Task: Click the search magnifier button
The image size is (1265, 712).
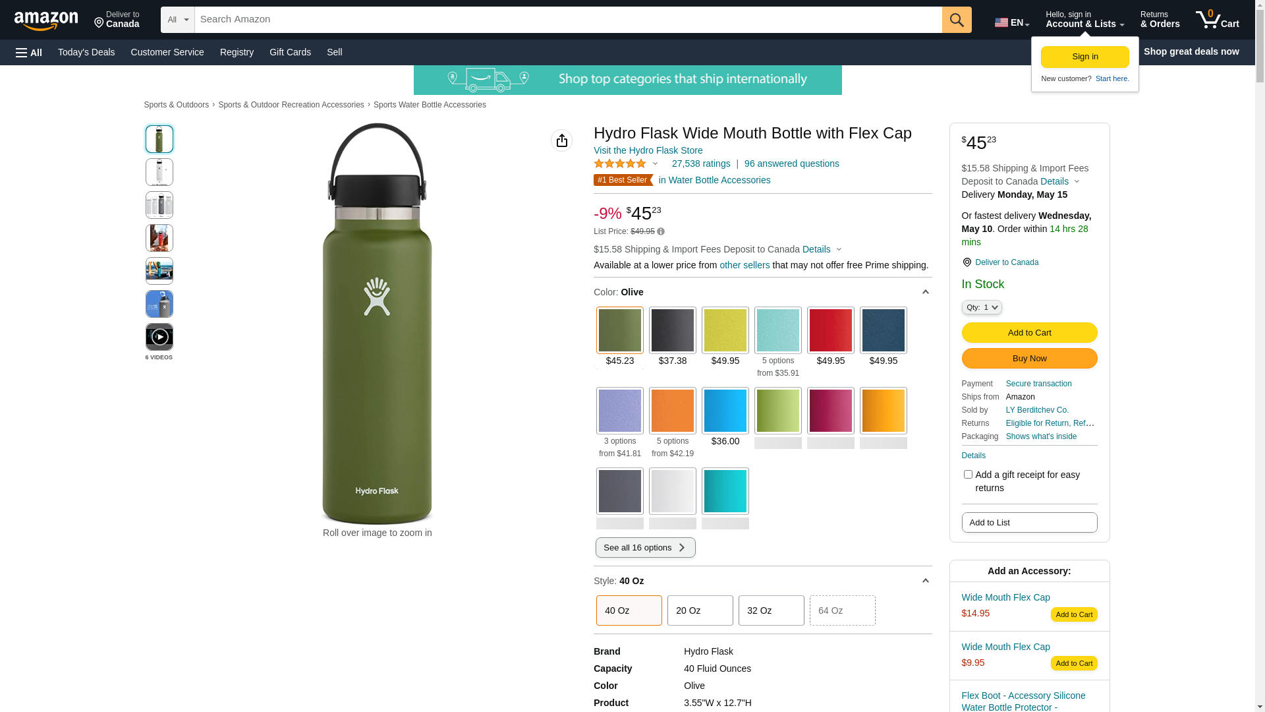Action: pyautogui.click(x=956, y=20)
